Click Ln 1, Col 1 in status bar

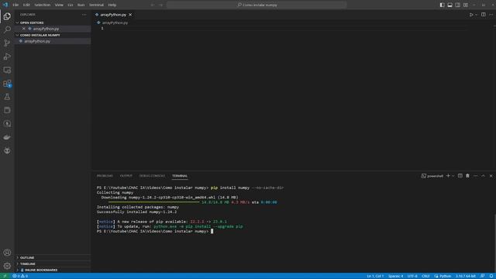(x=375, y=276)
